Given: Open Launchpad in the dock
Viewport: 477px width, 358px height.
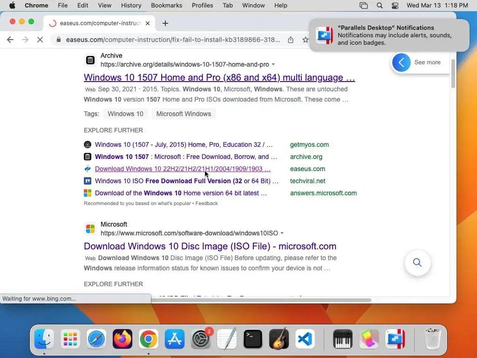Looking at the screenshot, I should [70, 339].
